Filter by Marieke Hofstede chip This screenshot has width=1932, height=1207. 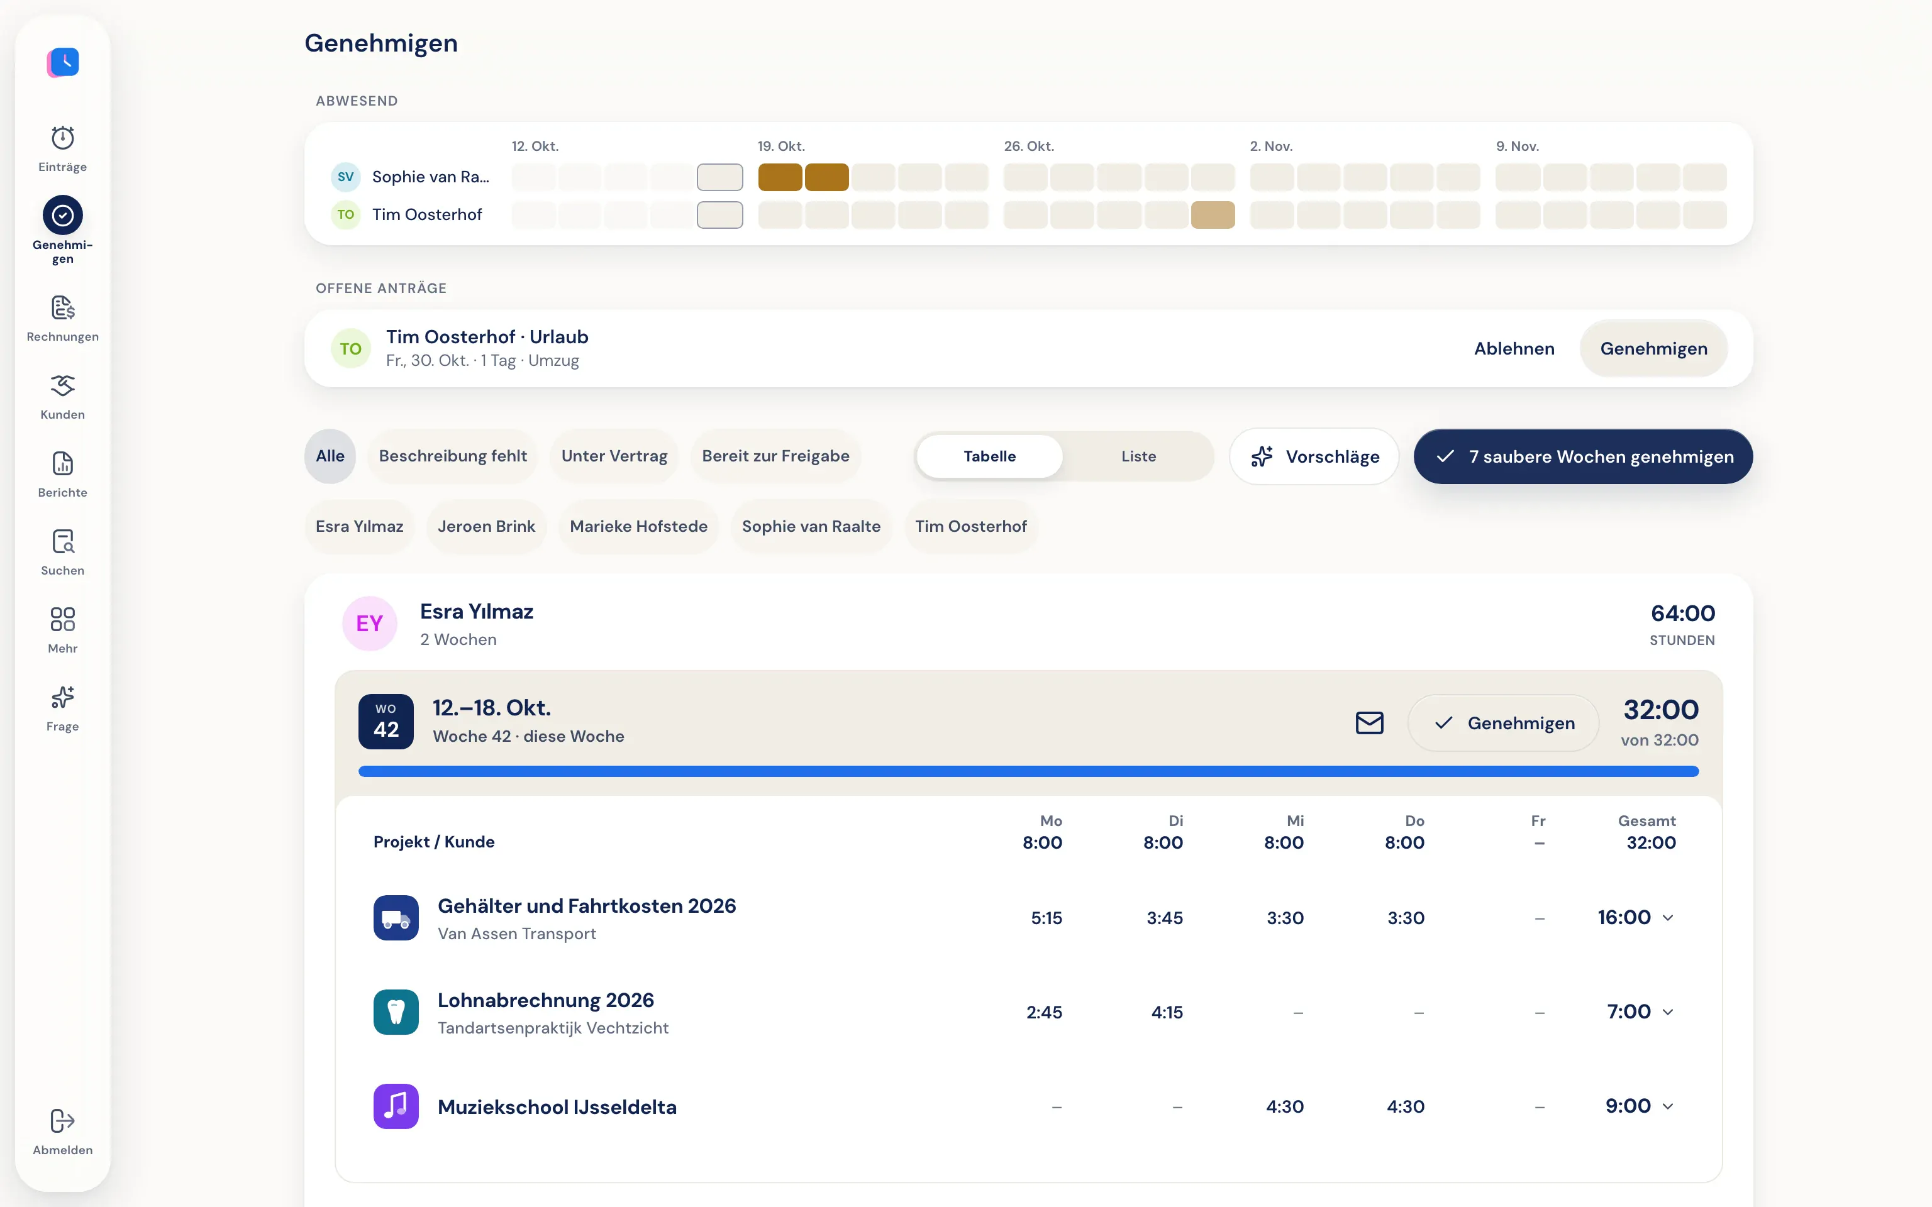coord(639,526)
